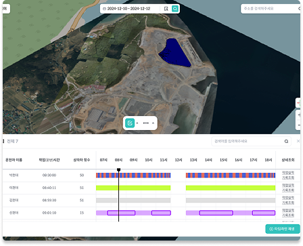Select the teal edit tool on the map toolbar

[x=130, y=123]
